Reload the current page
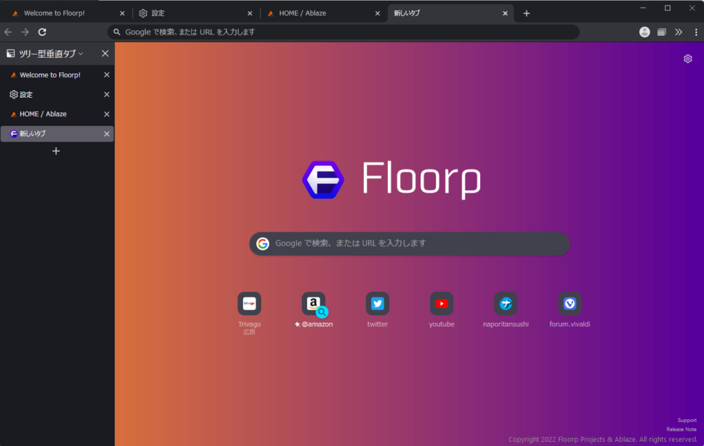 [42, 32]
